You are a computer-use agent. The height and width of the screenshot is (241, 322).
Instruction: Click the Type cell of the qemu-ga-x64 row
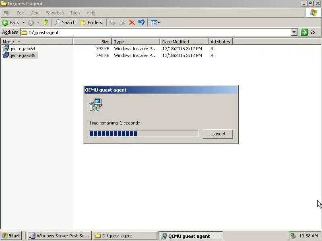point(135,49)
